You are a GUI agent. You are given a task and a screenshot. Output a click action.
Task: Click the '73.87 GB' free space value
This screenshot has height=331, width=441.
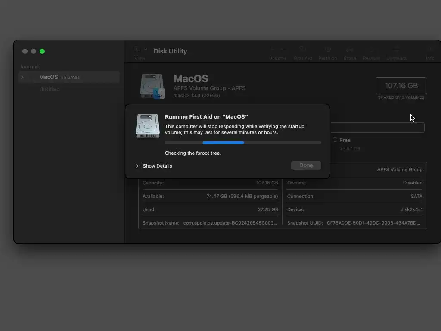coord(350,149)
